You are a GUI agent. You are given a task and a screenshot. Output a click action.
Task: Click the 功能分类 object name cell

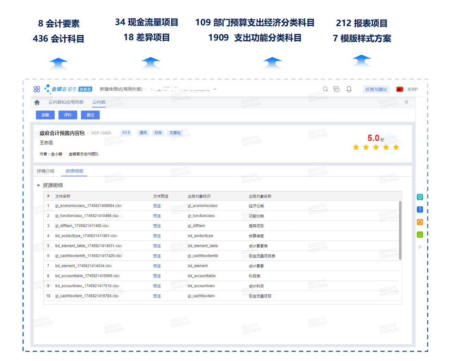click(256, 216)
